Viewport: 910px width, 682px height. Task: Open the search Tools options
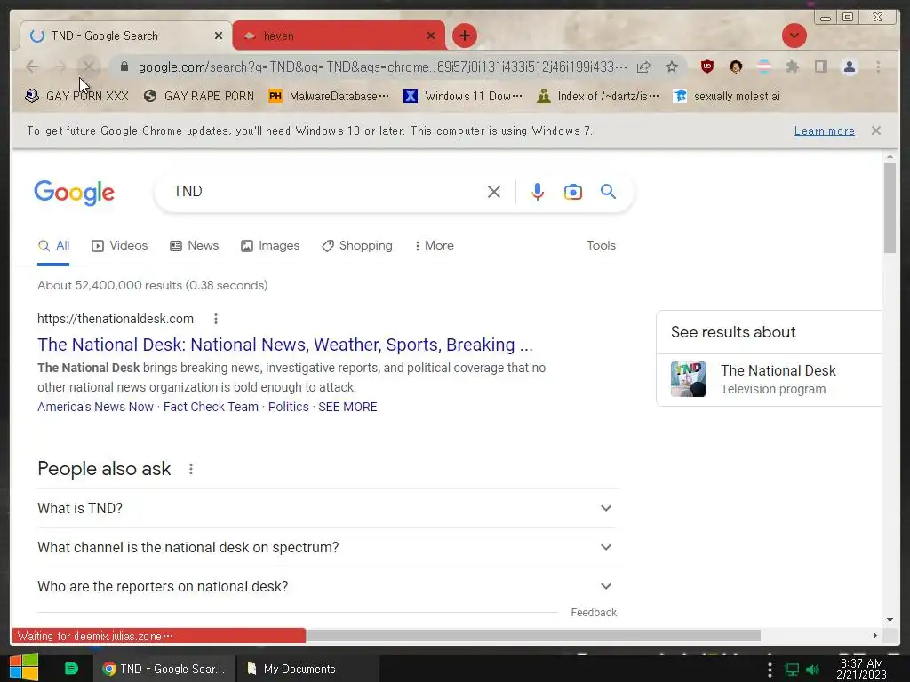601,245
